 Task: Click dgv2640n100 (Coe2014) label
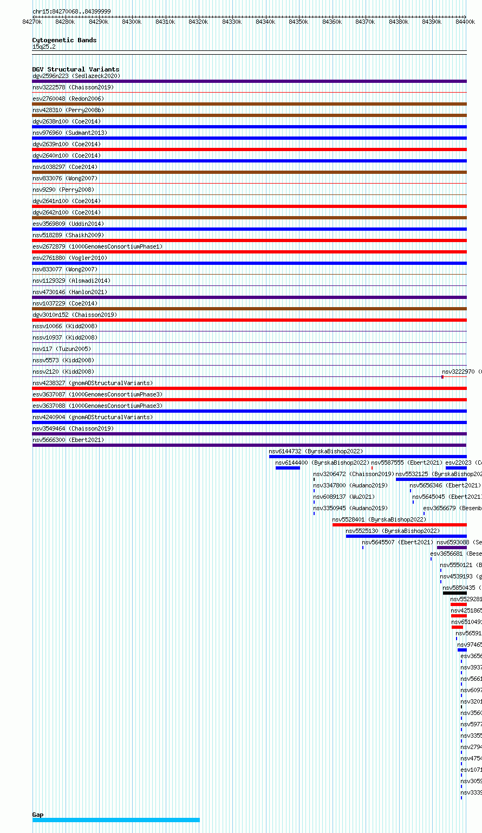pyautogui.click(x=67, y=155)
